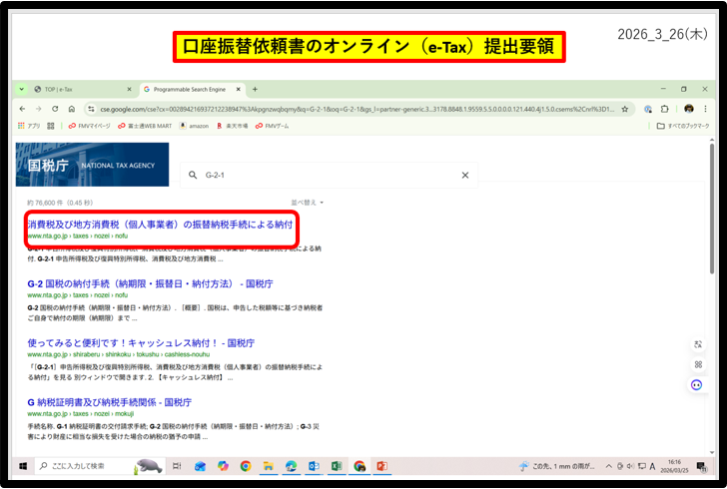Click the Windows Start button
This screenshot has height=489, width=727.
[x=22, y=466]
